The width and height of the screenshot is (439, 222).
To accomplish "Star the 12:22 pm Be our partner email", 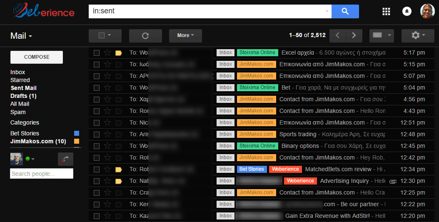I will [x=107, y=205].
